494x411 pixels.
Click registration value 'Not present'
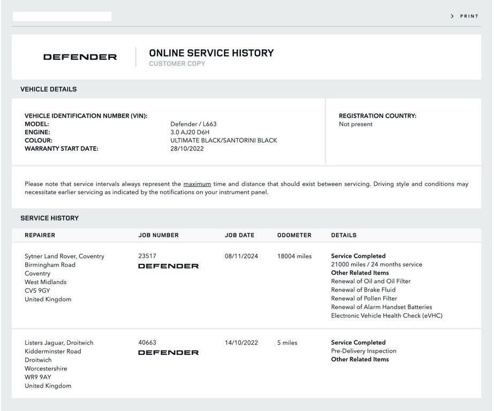(x=356, y=124)
